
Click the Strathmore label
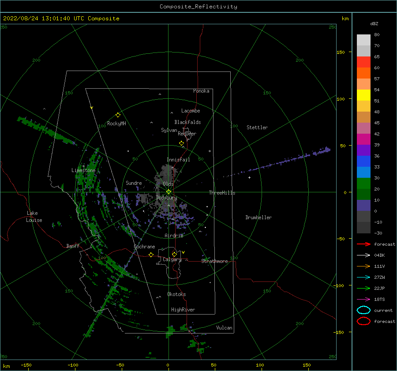[x=214, y=261]
